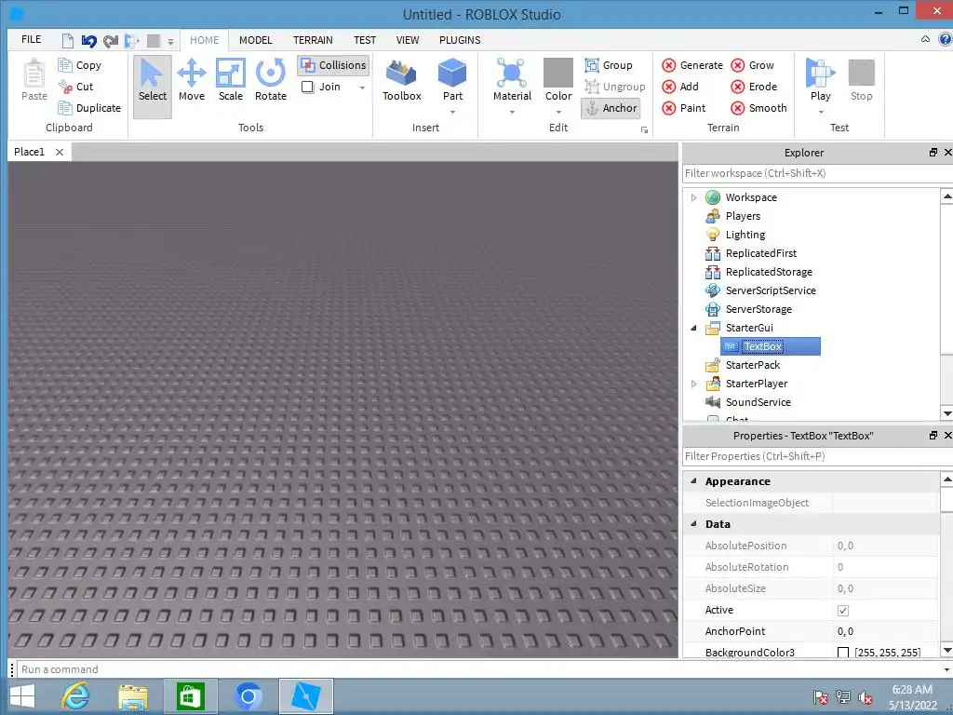
Task: Open the Play dropdown arrow
Action: (x=821, y=112)
